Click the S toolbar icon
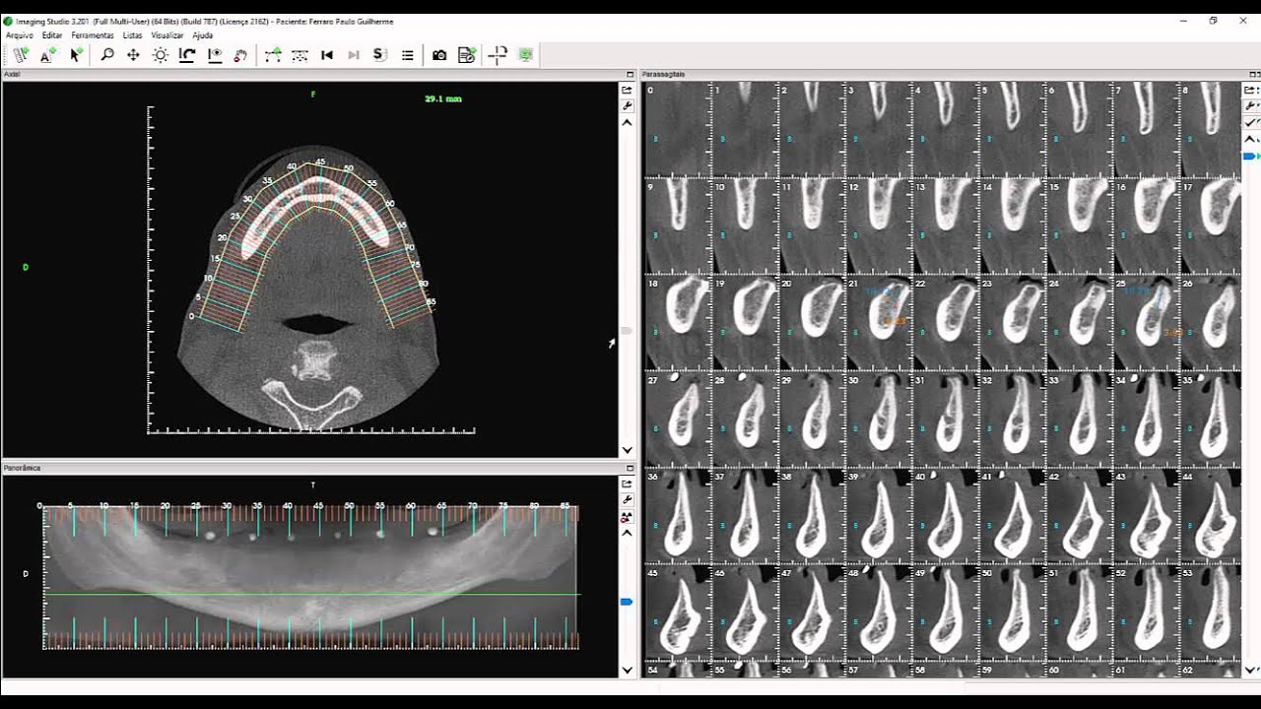Screen dimensions: 1261x709 tap(380, 55)
